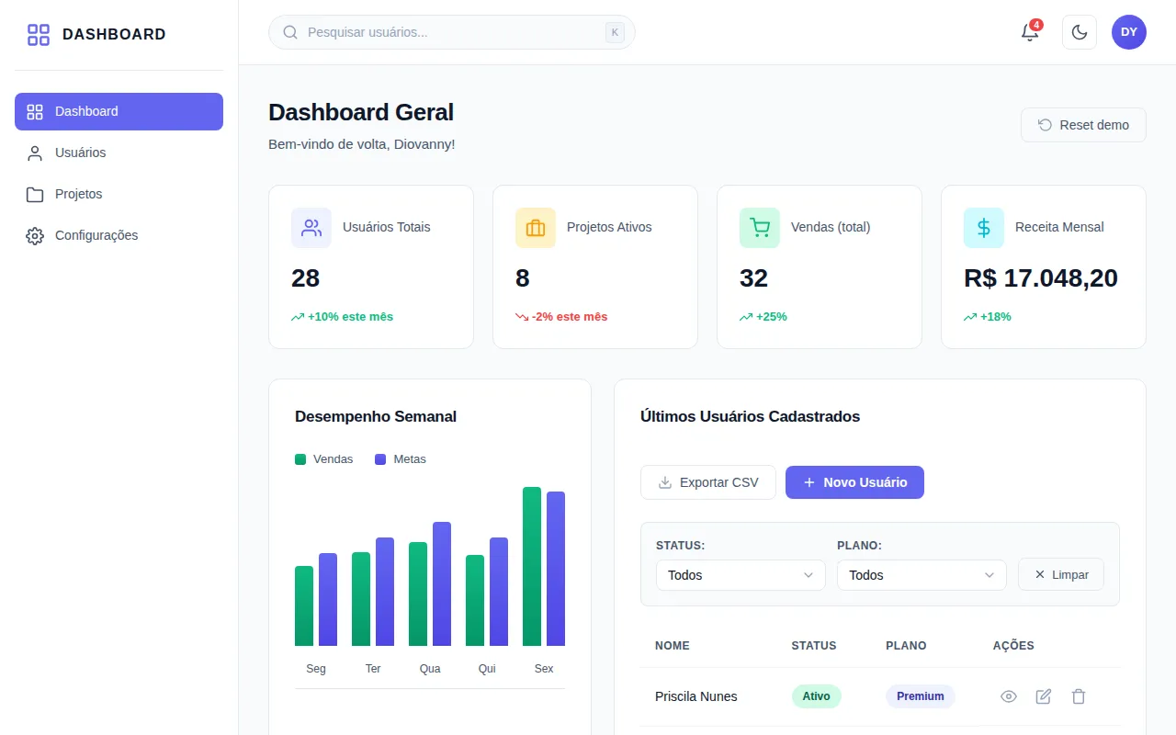Click the -2% este mês trend text
This screenshot has width=1176, height=735.
[570, 317]
